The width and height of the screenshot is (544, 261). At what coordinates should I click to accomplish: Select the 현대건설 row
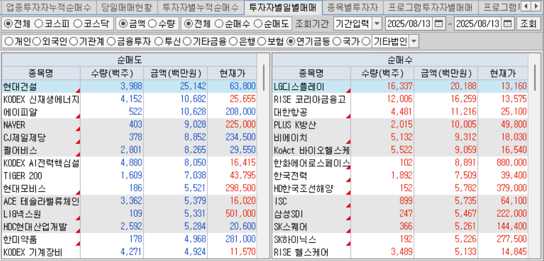(129, 86)
